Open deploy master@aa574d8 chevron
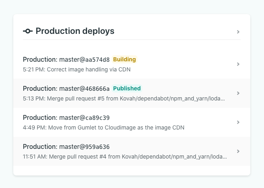 [x=238, y=64]
